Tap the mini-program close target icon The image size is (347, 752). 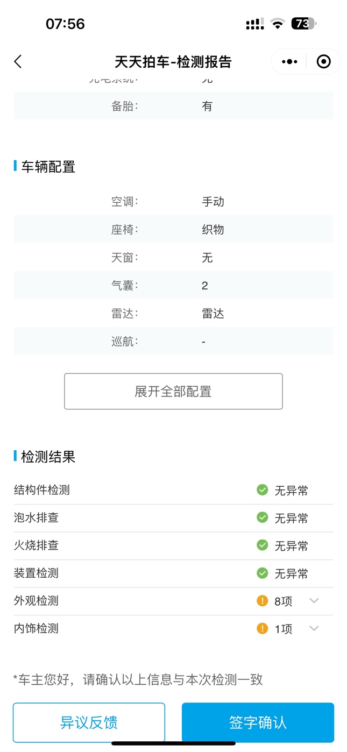click(323, 62)
